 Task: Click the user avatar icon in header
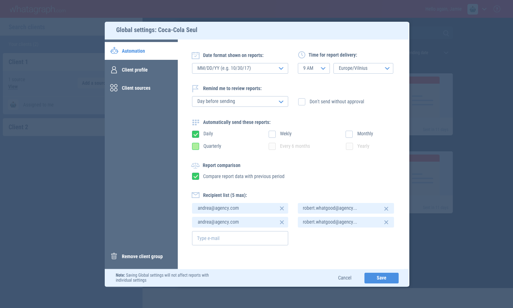[x=473, y=9]
